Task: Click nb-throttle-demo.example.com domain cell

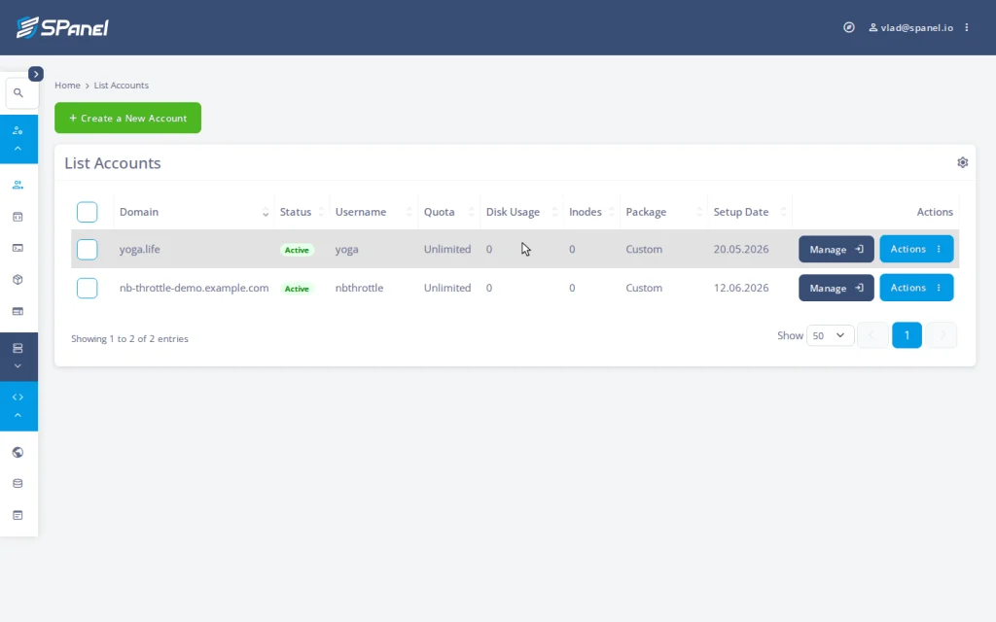Action: [x=194, y=288]
